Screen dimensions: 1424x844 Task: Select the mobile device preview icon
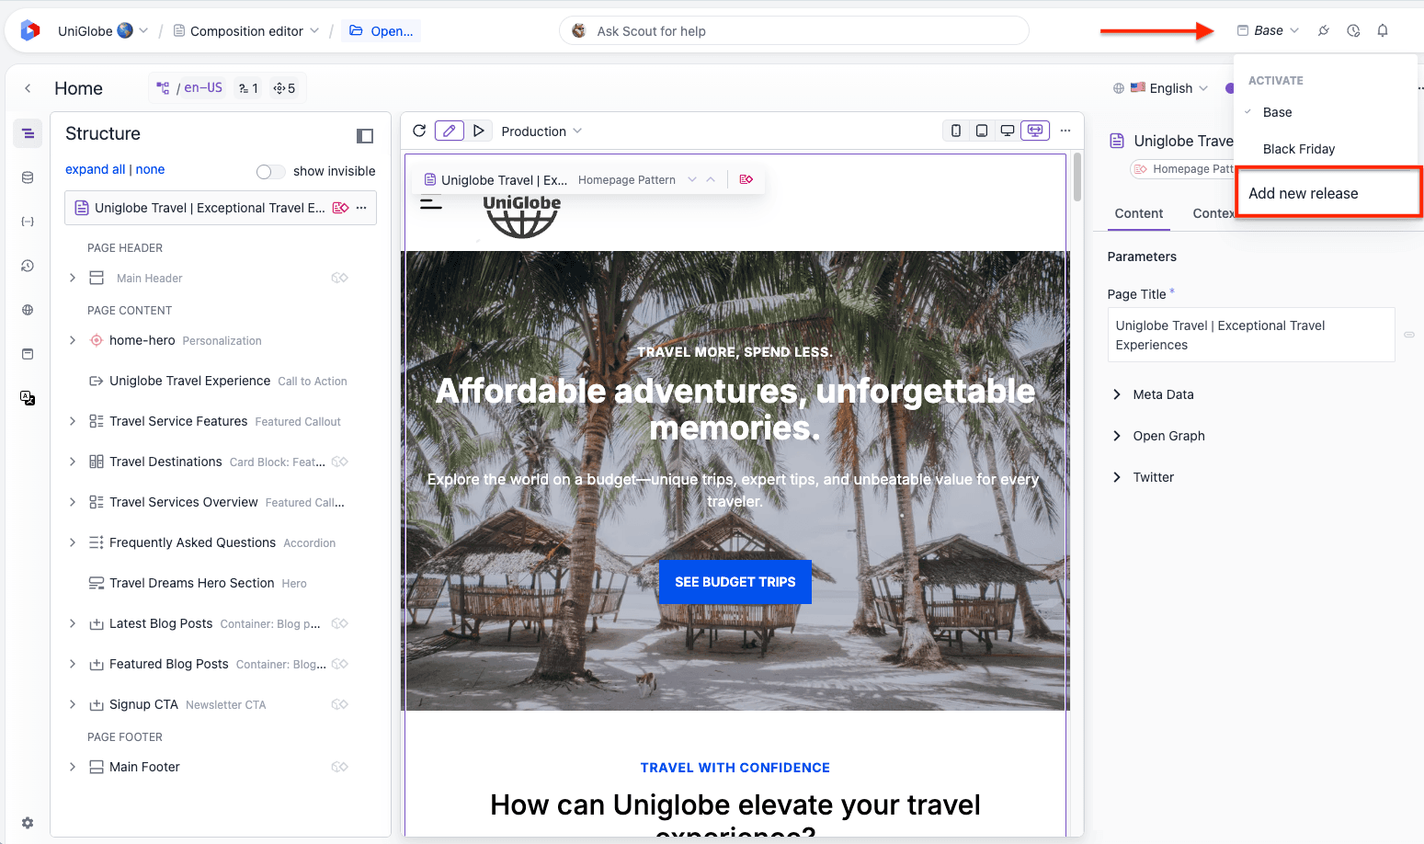(956, 131)
